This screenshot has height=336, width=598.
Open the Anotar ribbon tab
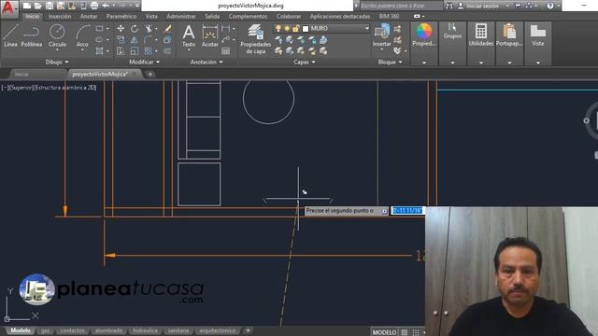[x=89, y=17]
